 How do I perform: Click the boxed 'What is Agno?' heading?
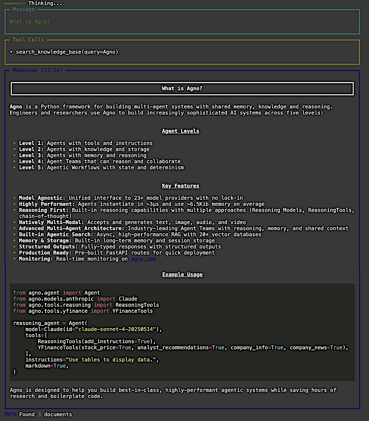click(x=182, y=89)
